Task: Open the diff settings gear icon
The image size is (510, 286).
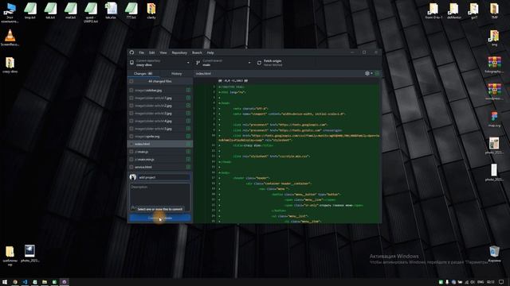Action: (367, 74)
